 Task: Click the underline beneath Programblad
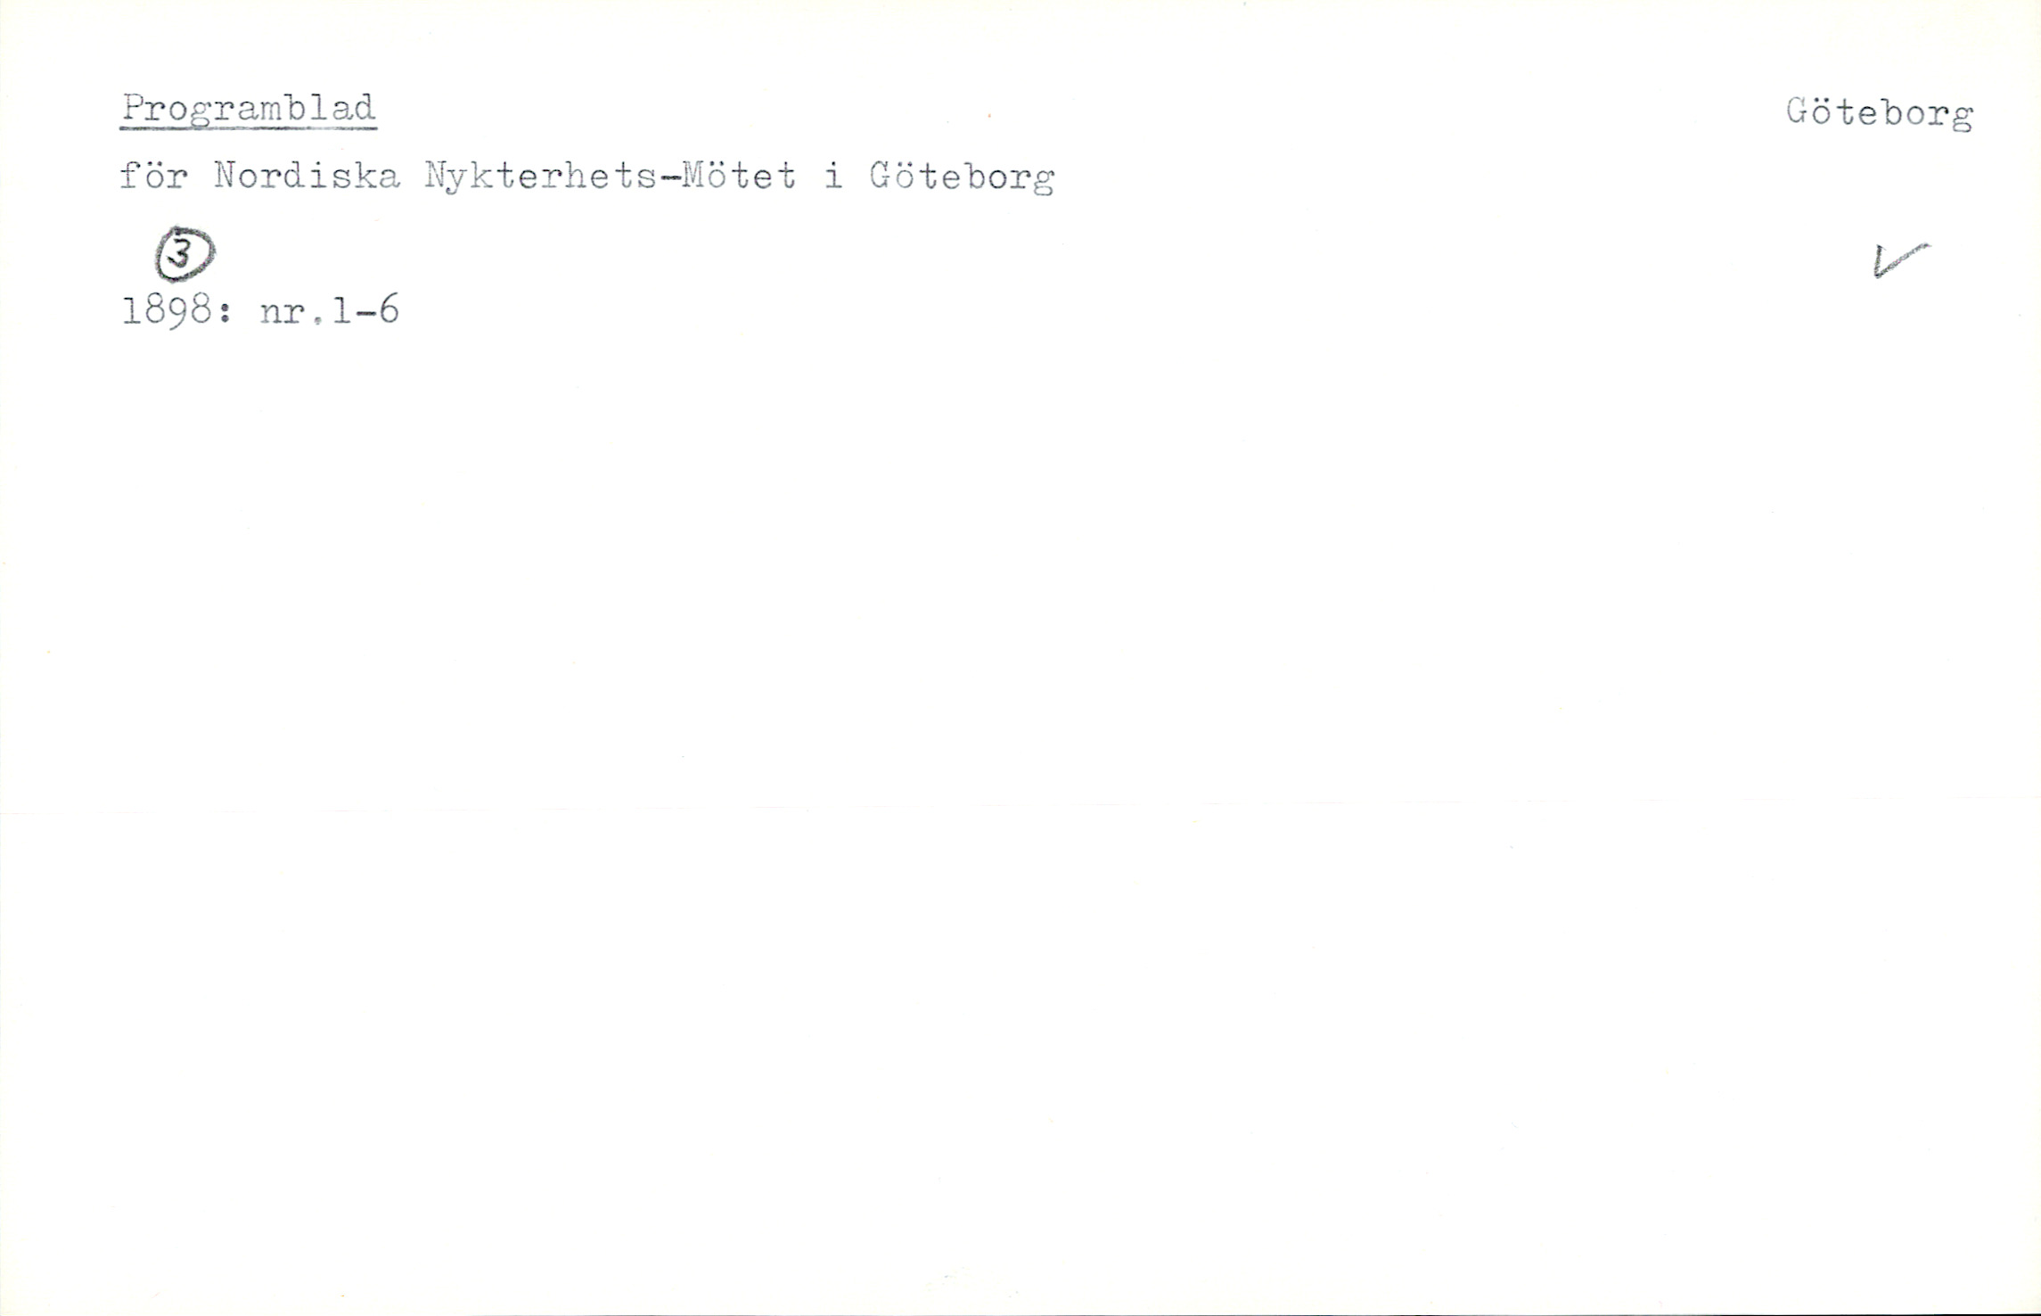pyautogui.click(x=249, y=128)
